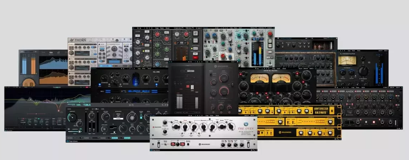The image size is (409, 160).
Task: Click the previous preset arrow in BE Tails header
Action: pos(163,105)
